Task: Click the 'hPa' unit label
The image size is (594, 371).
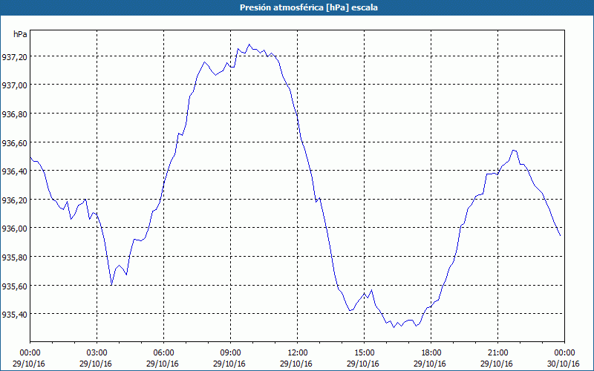Action: 20,34
